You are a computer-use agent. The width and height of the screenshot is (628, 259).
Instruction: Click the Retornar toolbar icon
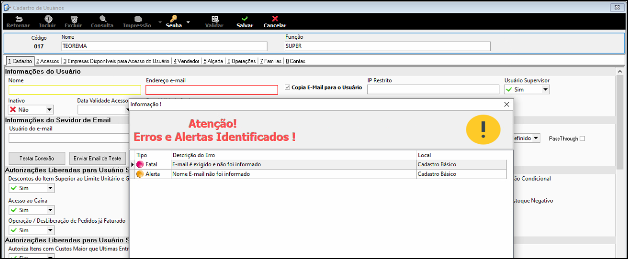[18, 19]
